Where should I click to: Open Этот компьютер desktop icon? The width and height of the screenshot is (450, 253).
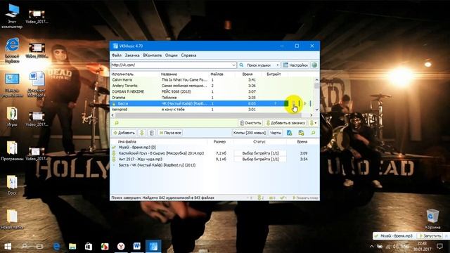[x=12, y=16]
